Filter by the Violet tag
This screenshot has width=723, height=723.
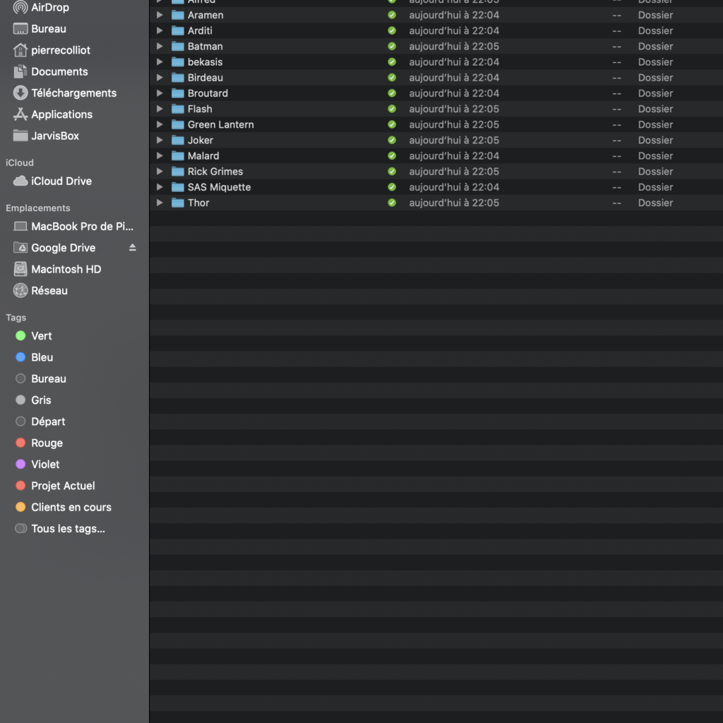pos(45,464)
